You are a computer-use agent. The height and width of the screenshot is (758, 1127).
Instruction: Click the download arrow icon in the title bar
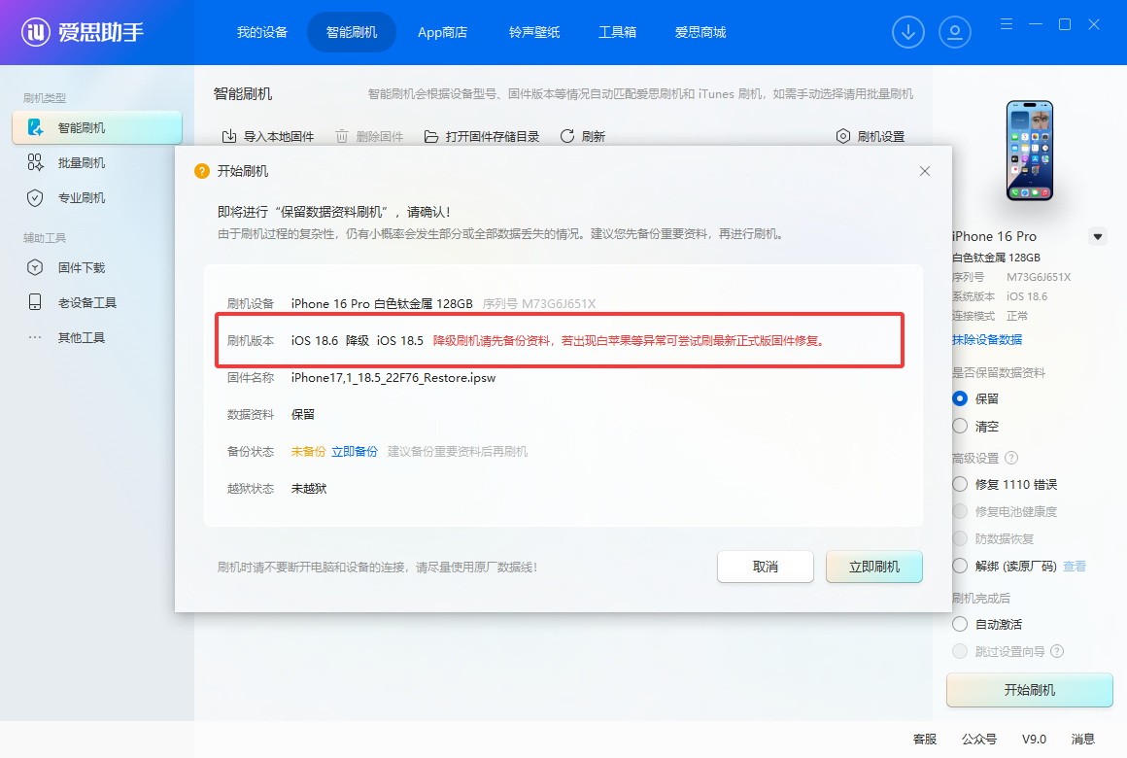click(x=908, y=32)
